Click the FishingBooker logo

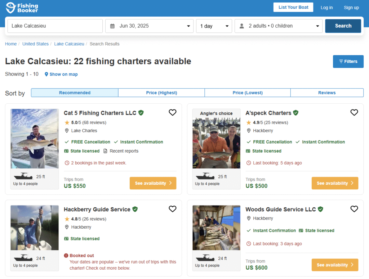point(22,8)
